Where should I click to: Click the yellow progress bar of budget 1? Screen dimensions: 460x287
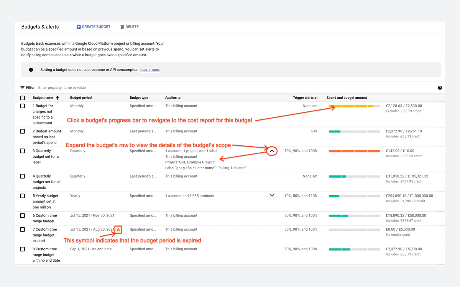(x=354, y=106)
